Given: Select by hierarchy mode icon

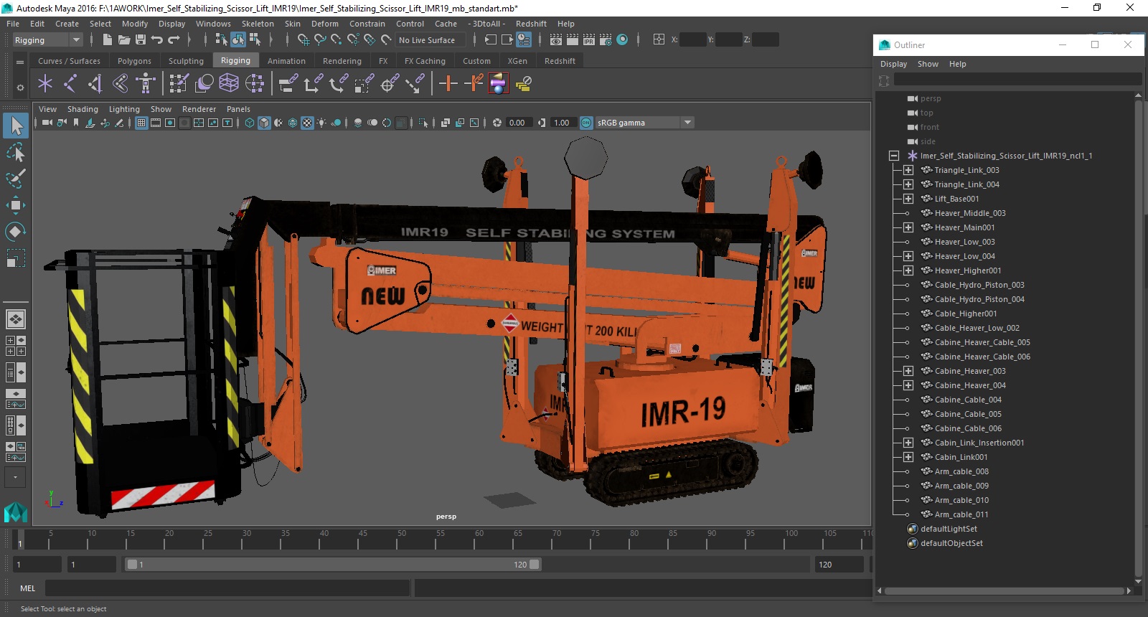Looking at the screenshot, I should [222, 40].
